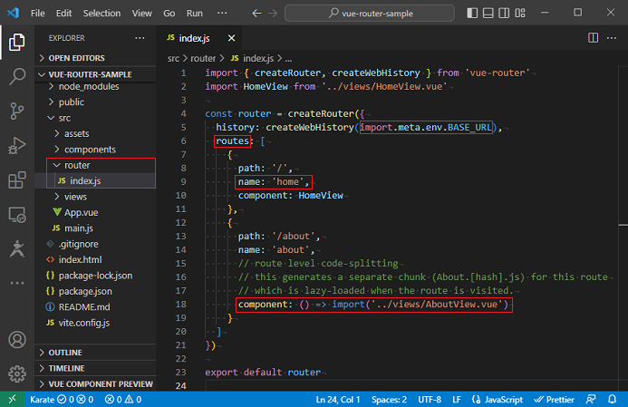Screen dimensions: 628x407
Task: Change end of line sequence LF
Action: 456,400
